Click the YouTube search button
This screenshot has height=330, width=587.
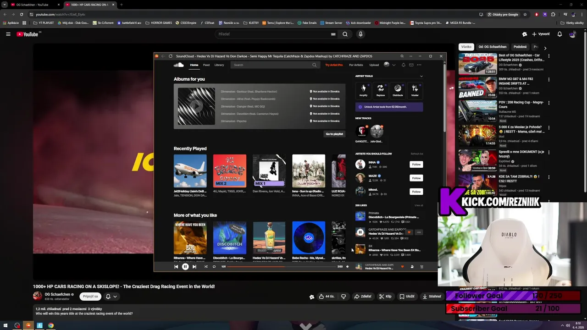pos(345,34)
